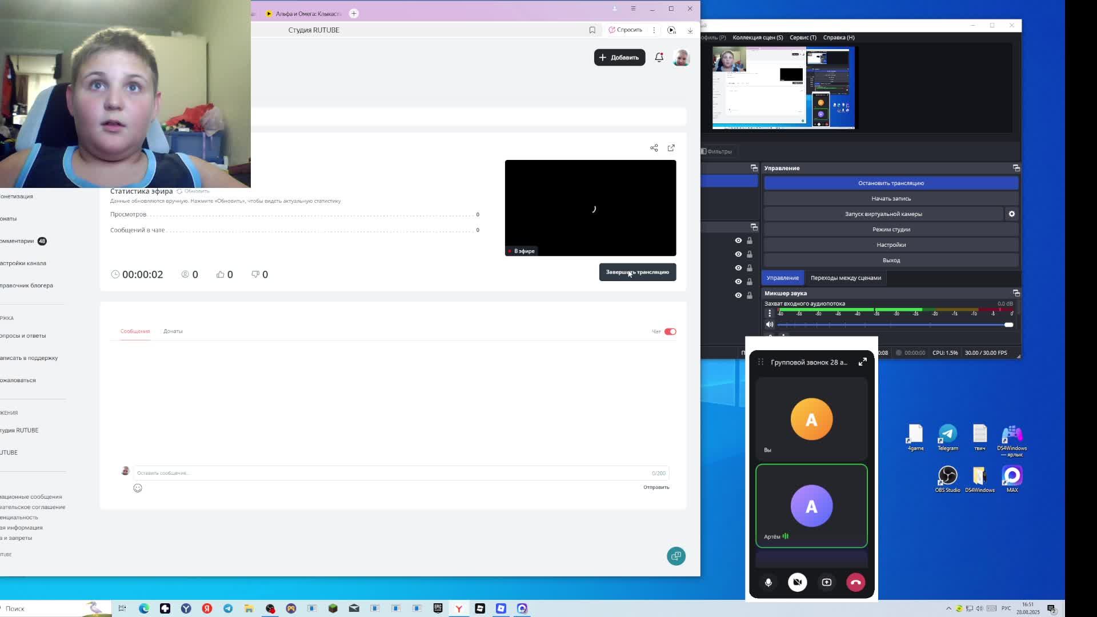Toggle camera off button in call

tap(798, 582)
